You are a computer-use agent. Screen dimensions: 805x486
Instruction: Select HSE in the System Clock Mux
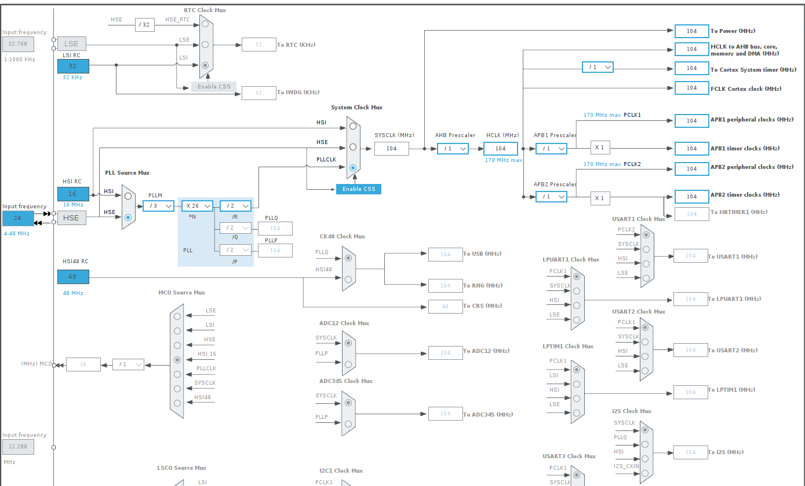[353, 147]
